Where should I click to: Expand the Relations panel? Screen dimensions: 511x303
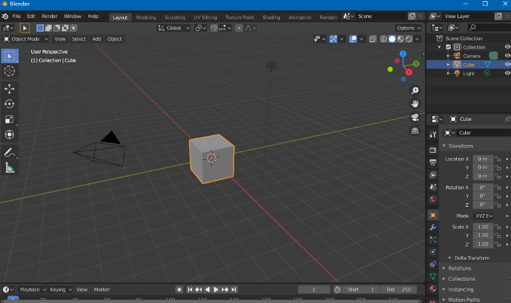[460, 268]
